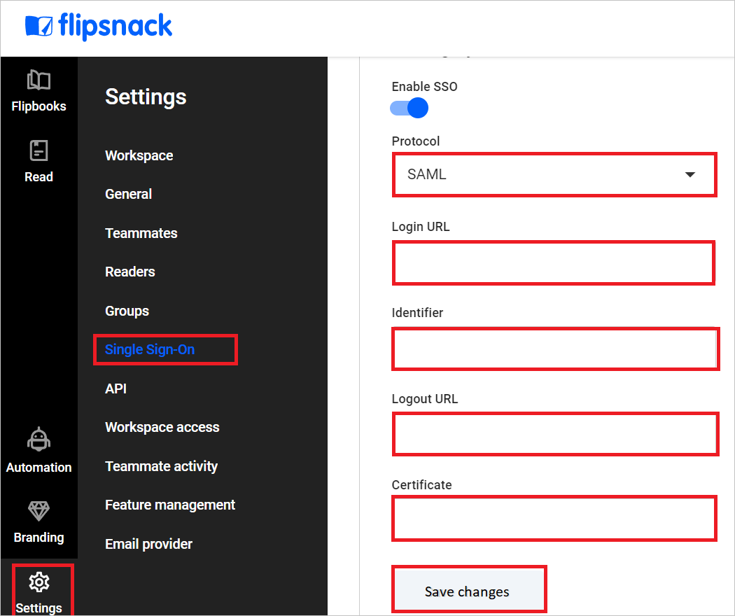Screen dimensions: 735x616
Task: Open the Protocol dropdown showing SAML
Action: 554,174
